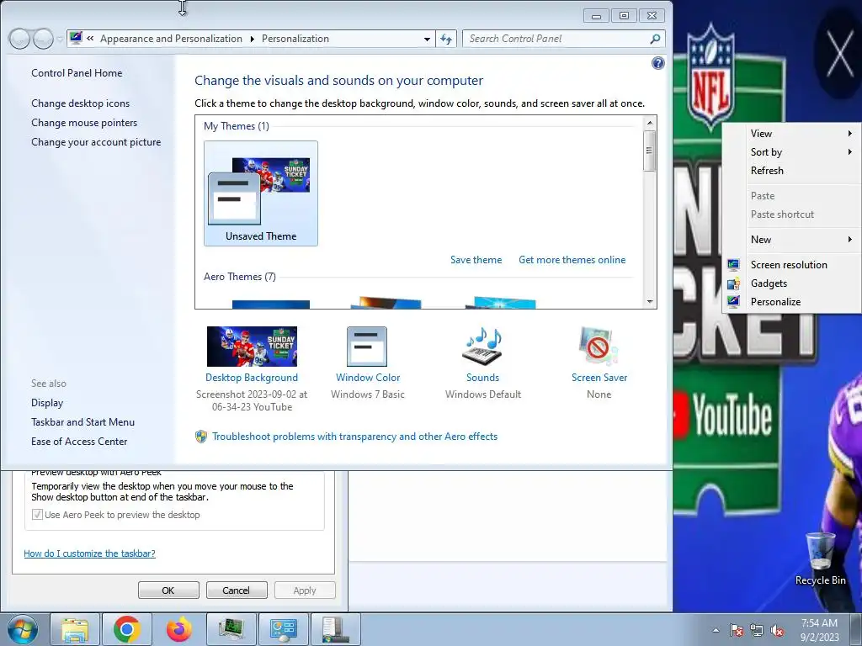Open Change mouse pointers link
862x646 pixels.
pyautogui.click(x=84, y=123)
